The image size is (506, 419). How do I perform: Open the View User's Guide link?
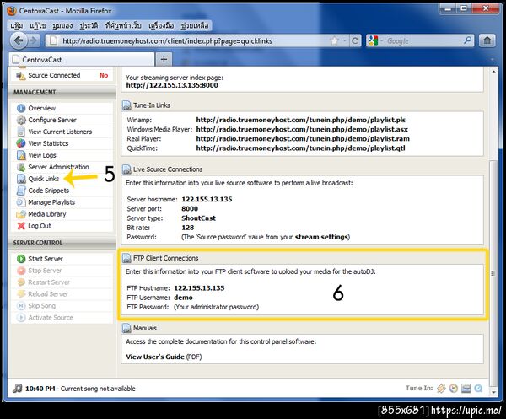pos(155,357)
